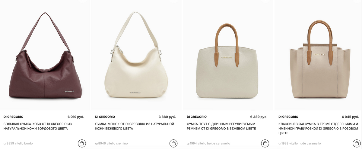Open the 'СУМКА-ТОУТ' product title link

221,126
